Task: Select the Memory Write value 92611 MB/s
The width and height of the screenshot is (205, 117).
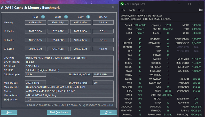Action: click(58, 22)
